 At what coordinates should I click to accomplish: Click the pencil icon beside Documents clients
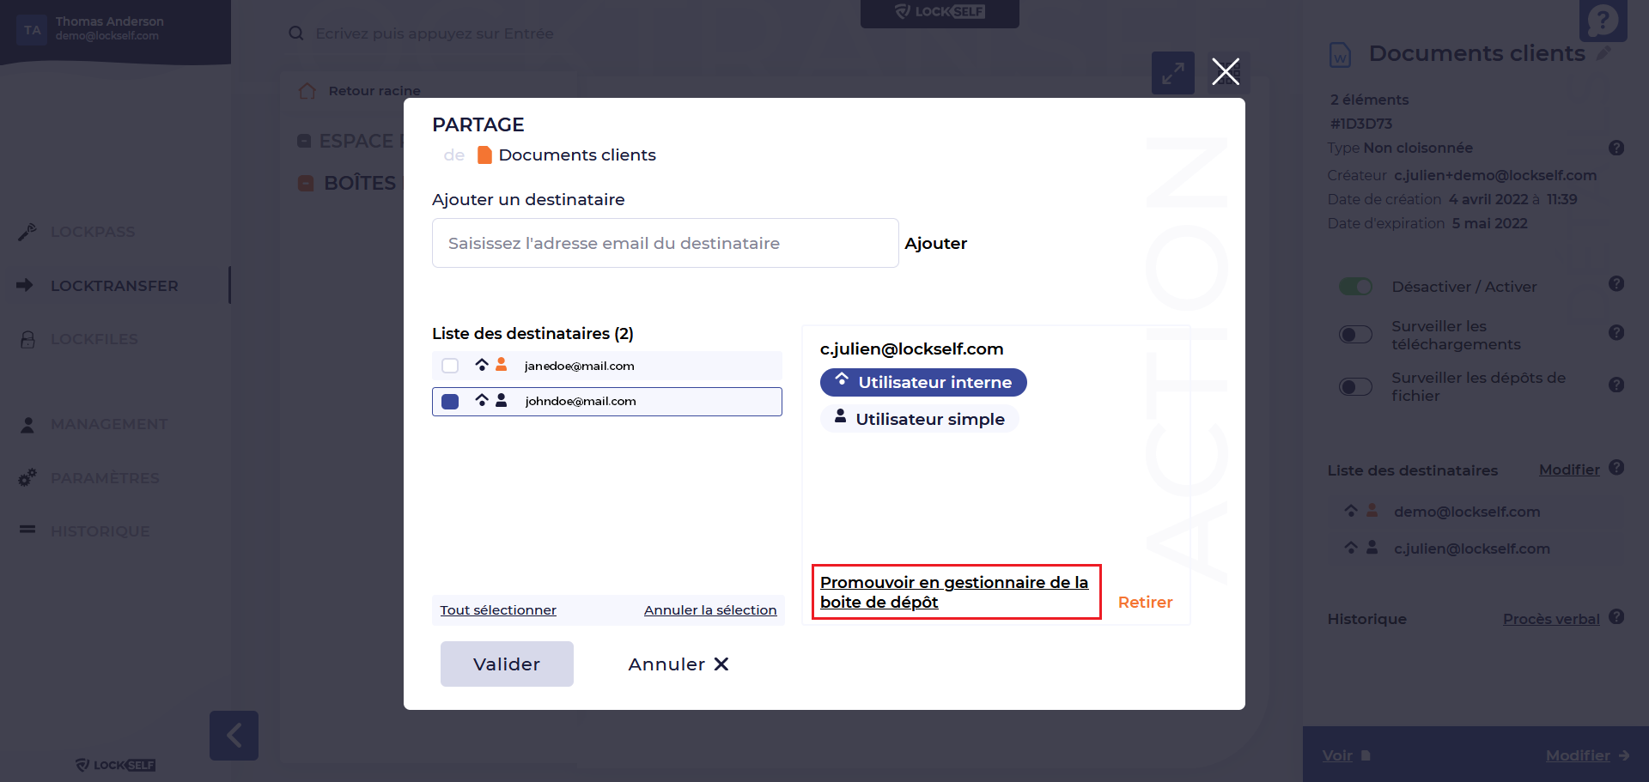coord(1603,53)
